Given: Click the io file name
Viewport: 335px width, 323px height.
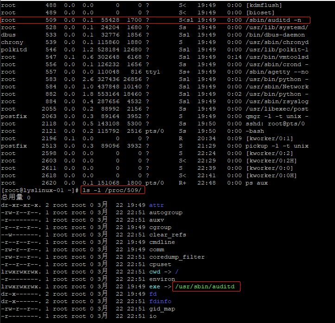Looking at the screenshot, I should click(x=153, y=316).
